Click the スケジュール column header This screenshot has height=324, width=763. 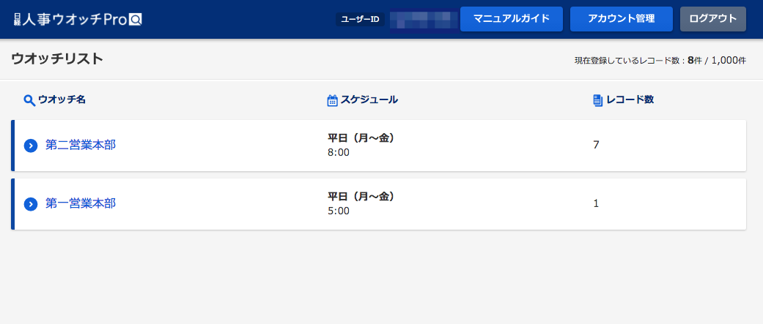click(x=369, y=100)
